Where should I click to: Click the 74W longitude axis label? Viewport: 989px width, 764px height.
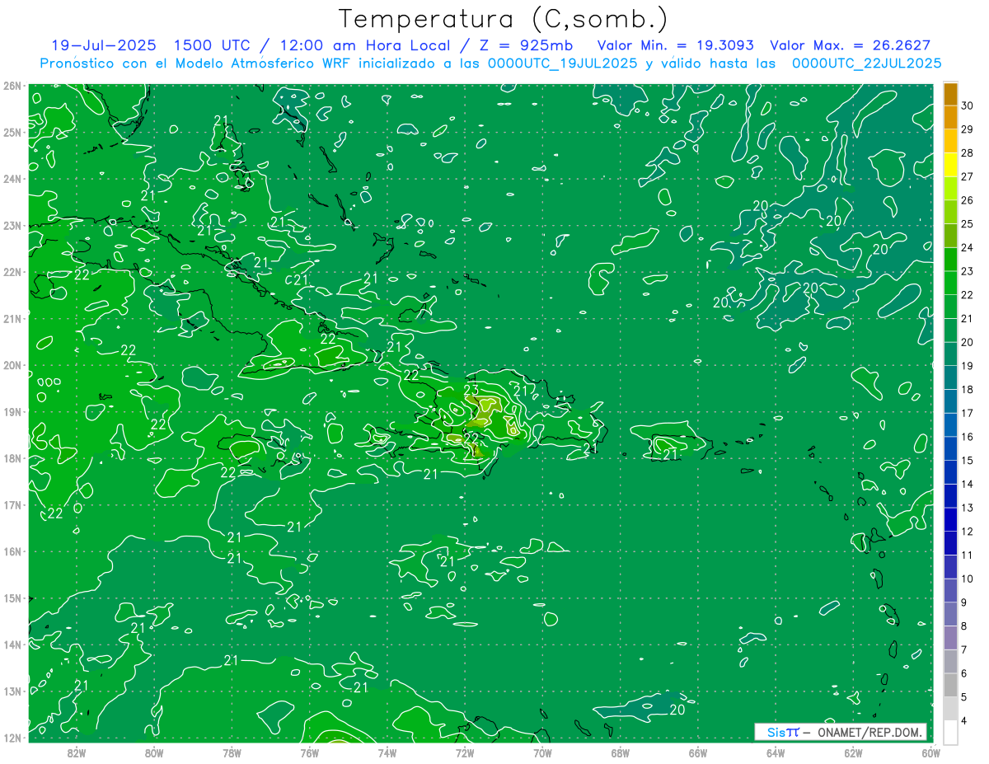pos(387,752)
